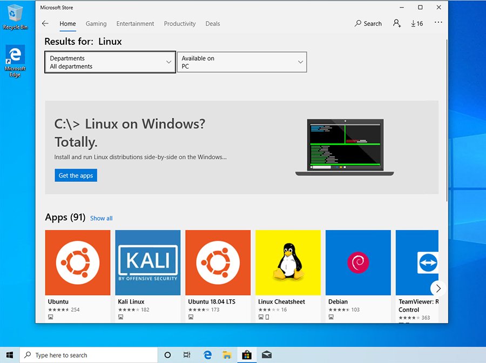Click the Show all apps link
This screenshot has height=363, width=486.
point(101,218)
